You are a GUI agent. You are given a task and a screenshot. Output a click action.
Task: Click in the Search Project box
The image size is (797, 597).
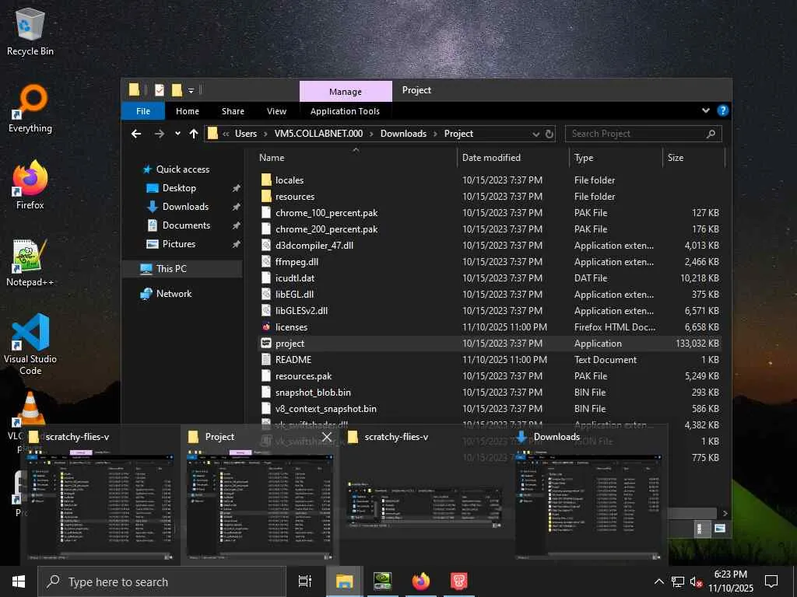(x=643, y=134)
